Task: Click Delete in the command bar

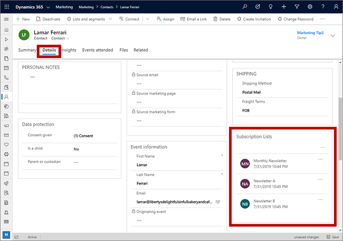Action: pyautogui.click(x=222, y=19)
